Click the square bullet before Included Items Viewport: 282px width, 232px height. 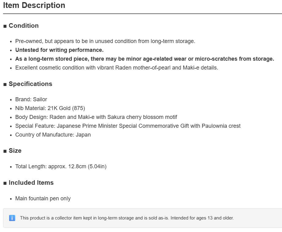pos(5,183)
